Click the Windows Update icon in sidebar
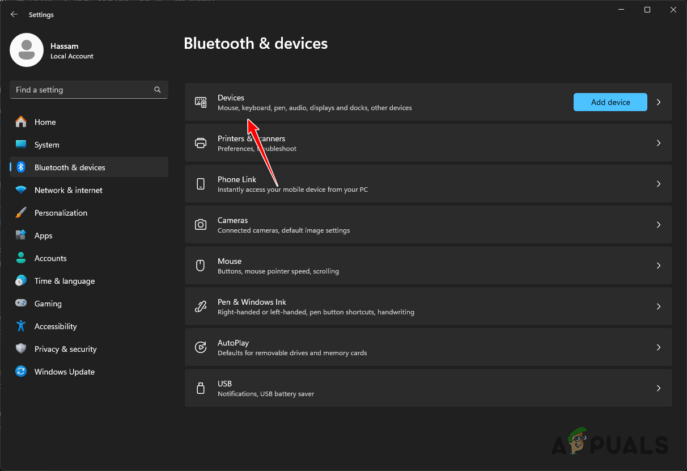 pyautogui.click(x=21, y=372)
